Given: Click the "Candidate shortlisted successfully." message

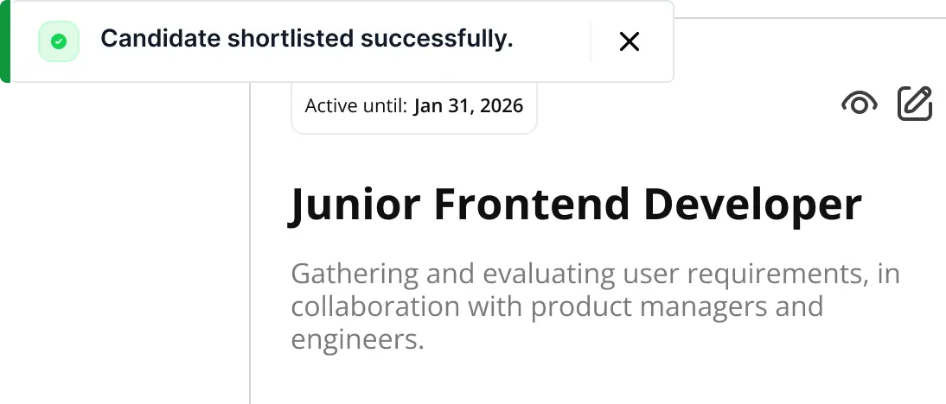Looking at the screenshot, I should pyautogui.click(x=306, y=39).
